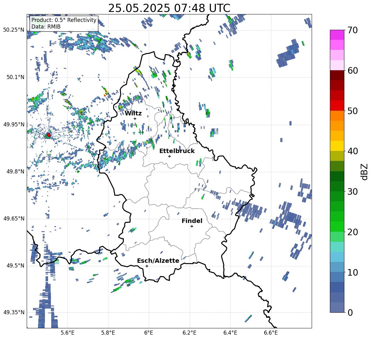This screenshot has width=372, height=339.
Task: Click the 6.2°E longitude label
Action: [x=189, y=333]
